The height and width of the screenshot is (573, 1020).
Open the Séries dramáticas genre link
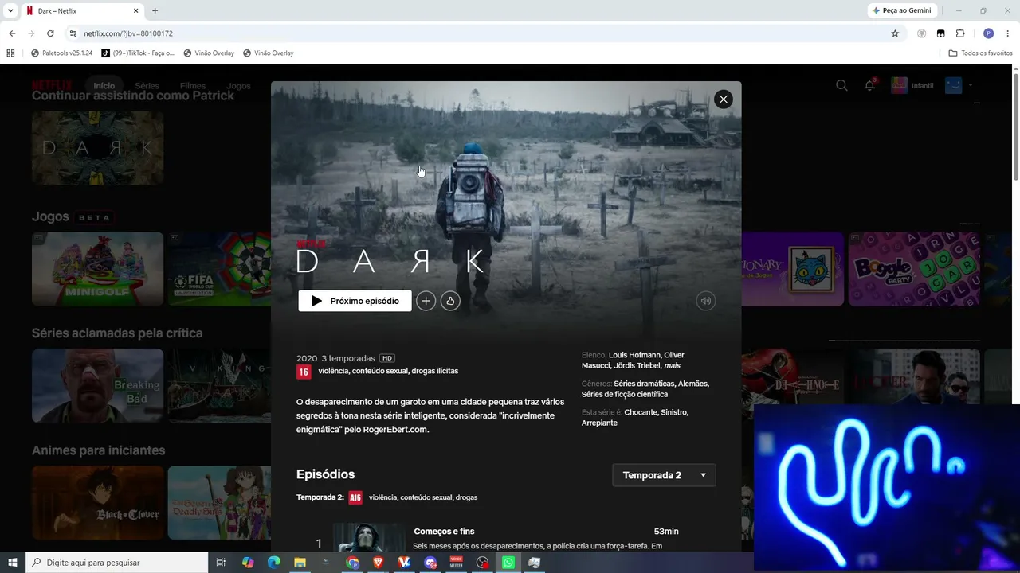pos(644,384)
